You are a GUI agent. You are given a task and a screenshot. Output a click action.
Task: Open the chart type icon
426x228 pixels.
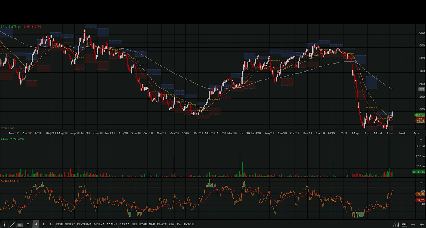396,224
